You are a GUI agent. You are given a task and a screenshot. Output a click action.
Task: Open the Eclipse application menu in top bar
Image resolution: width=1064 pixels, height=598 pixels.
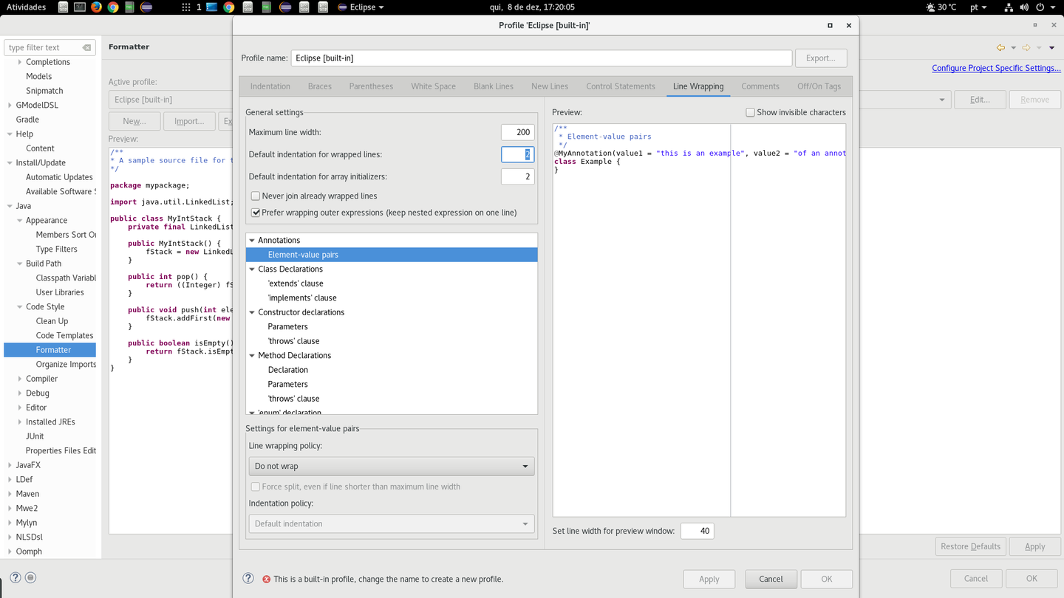[361, 7]
